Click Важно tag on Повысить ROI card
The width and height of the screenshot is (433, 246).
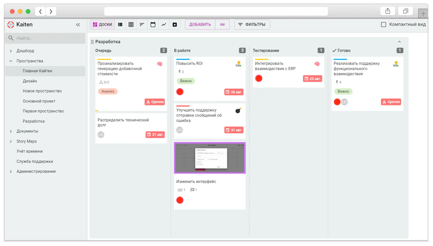[x=186, y=81]
